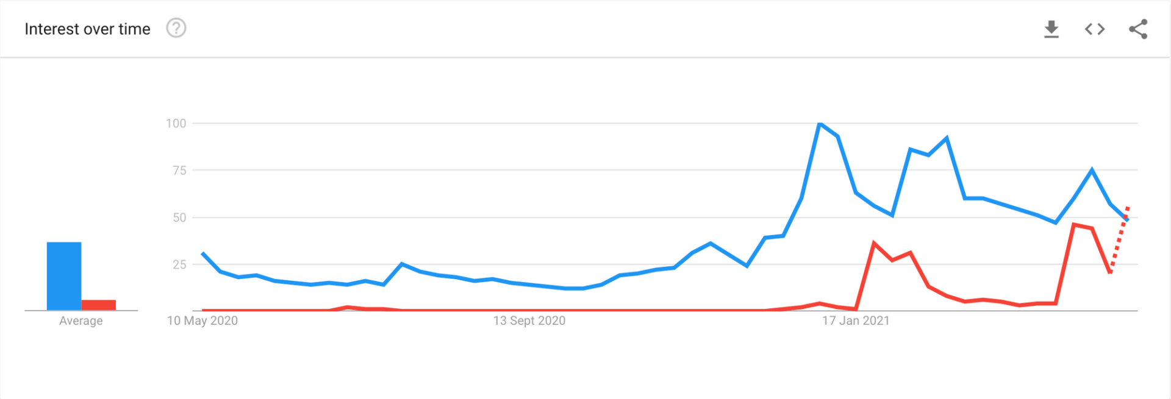The image size is (1171, 399).
Task: Click the share icon
Action: [1138, 29]
